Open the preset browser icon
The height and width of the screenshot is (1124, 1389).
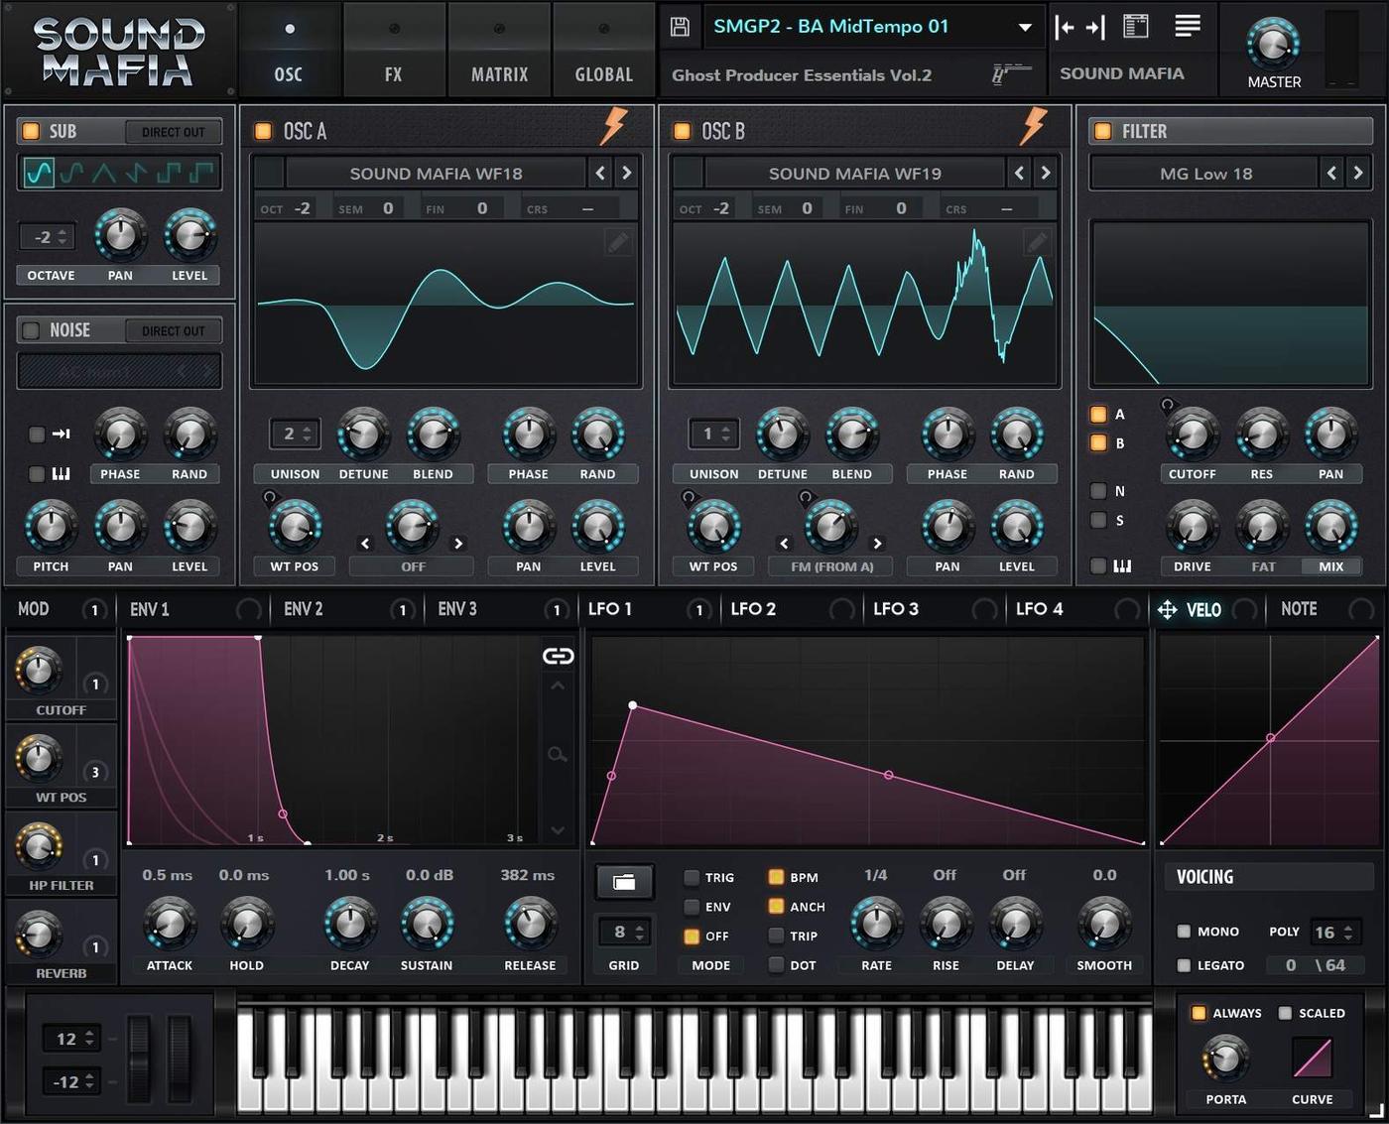1135,27
